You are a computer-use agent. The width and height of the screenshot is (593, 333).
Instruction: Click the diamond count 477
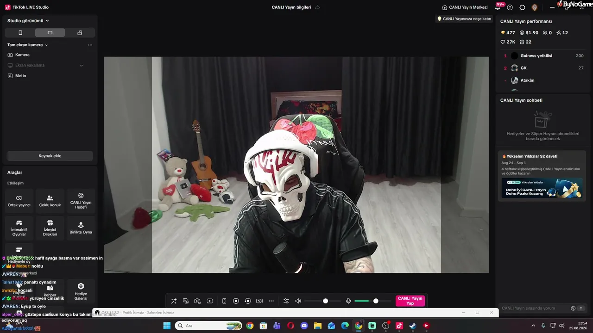pyautogui.click(x=508, y=33)
